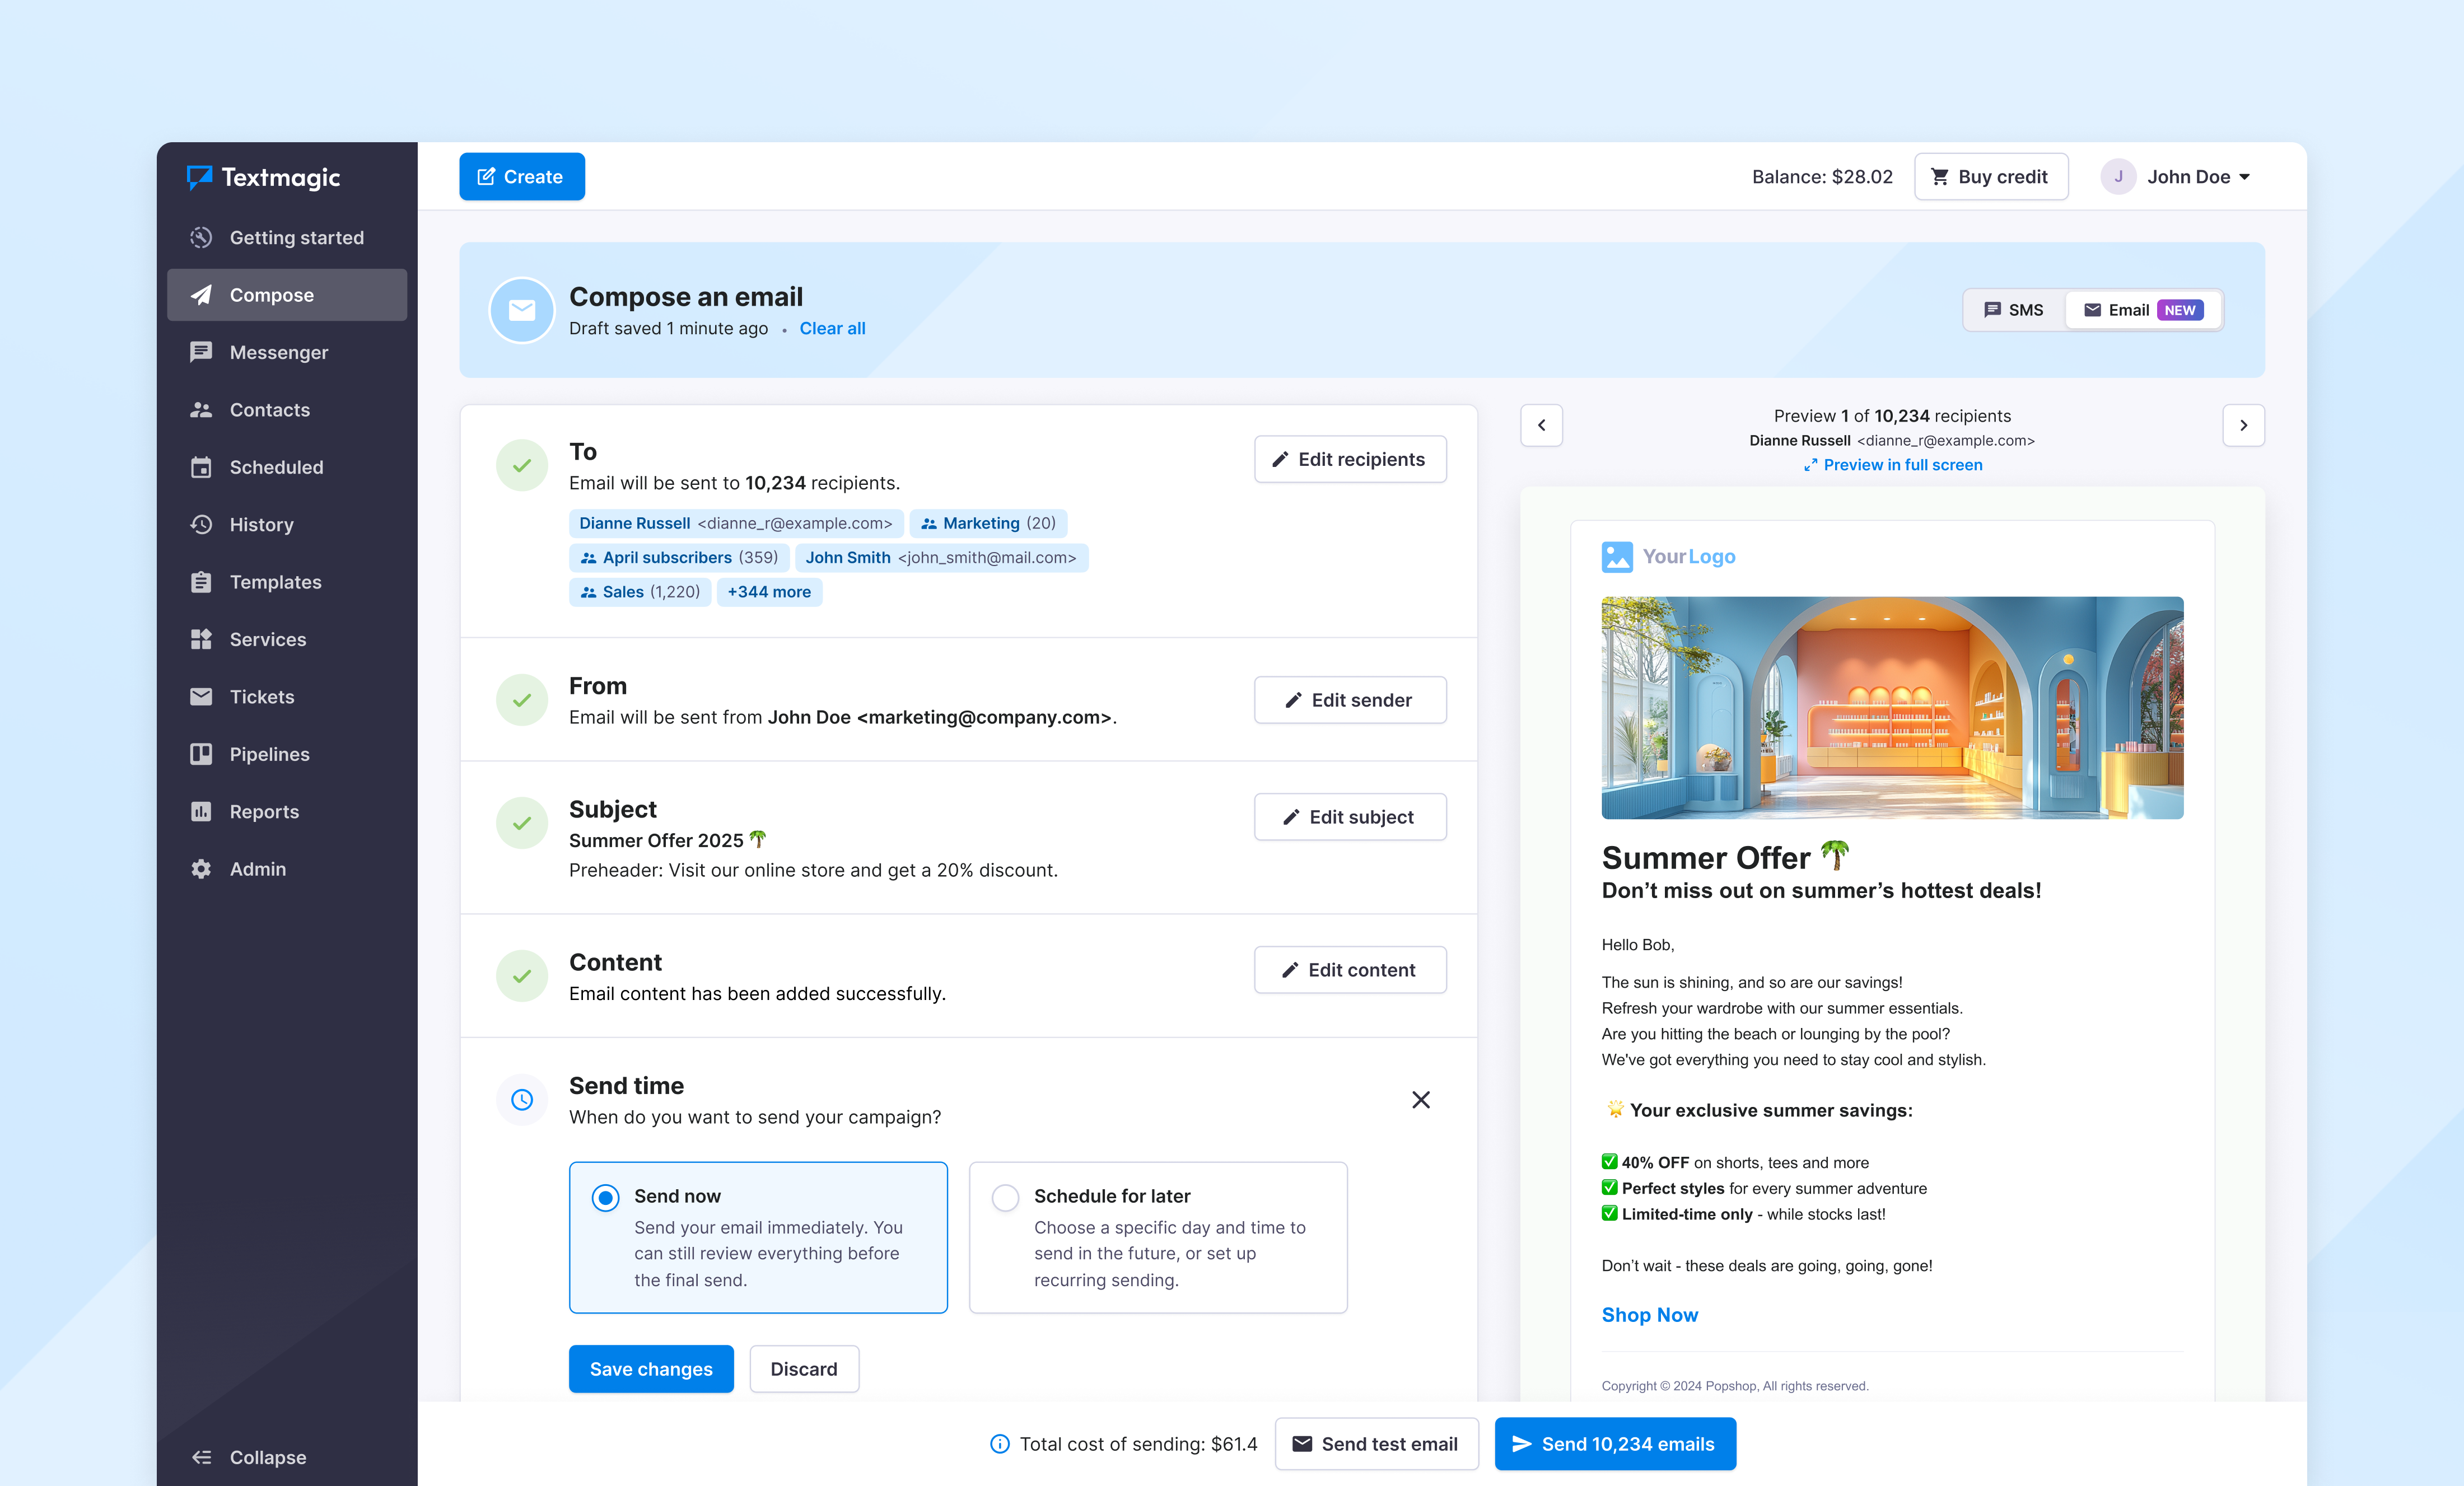This screenshot has width=2464, height=1486.
Task: Open the Reports section
Action: pos(264,811)
